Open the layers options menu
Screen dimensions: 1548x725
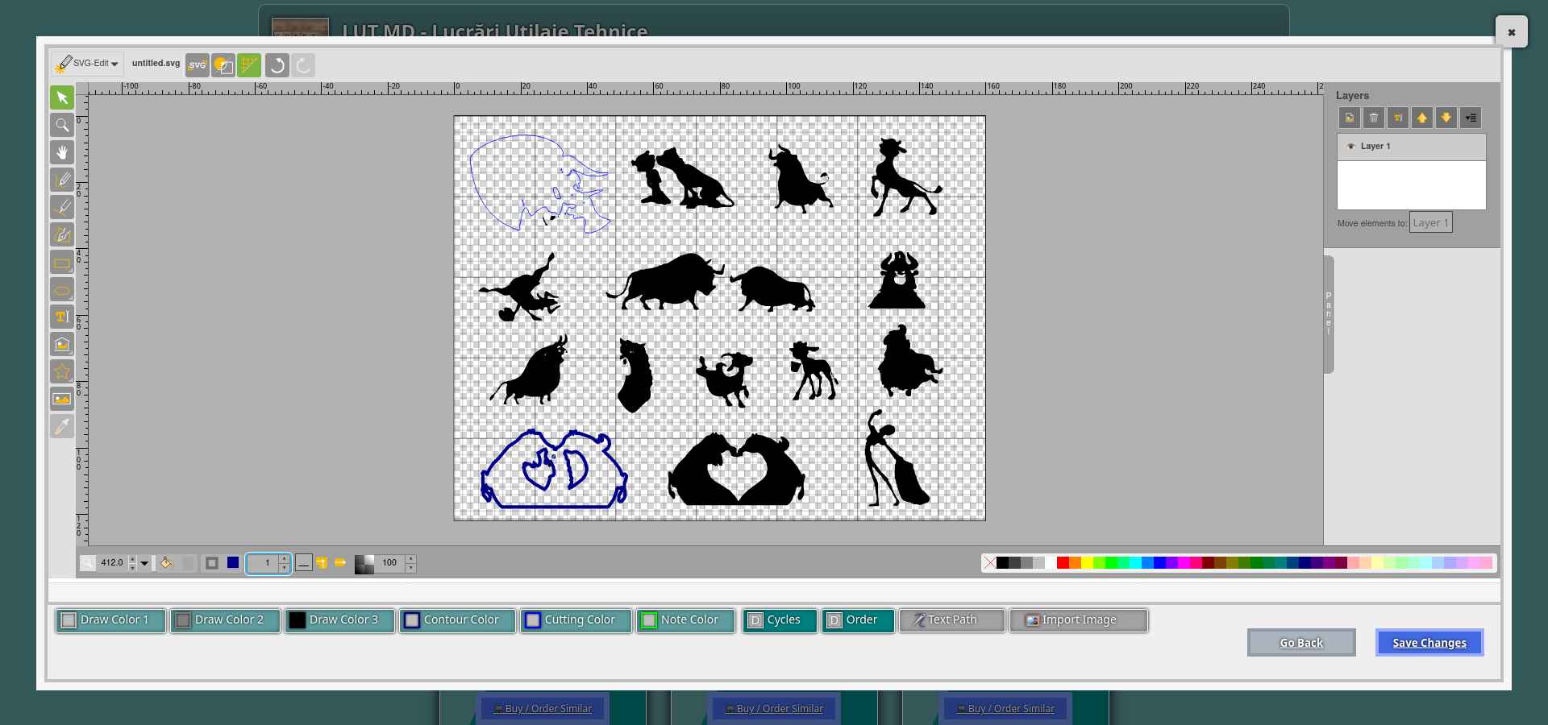pos(1471,118)
